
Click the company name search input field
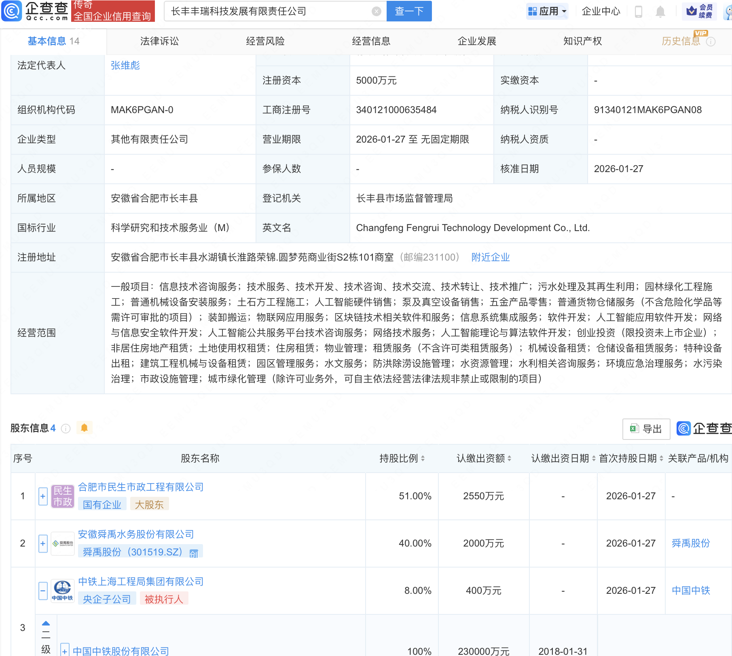coord(267,11)
